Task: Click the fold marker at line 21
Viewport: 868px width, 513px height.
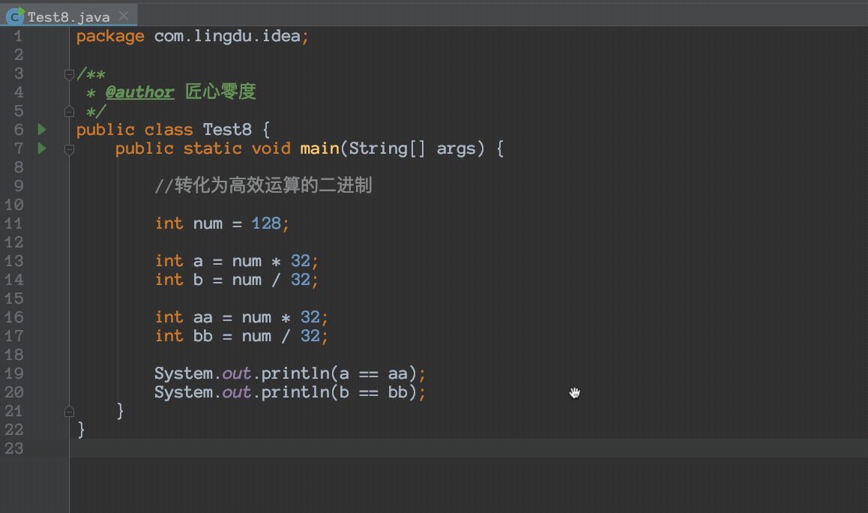Action: (68, 410)
